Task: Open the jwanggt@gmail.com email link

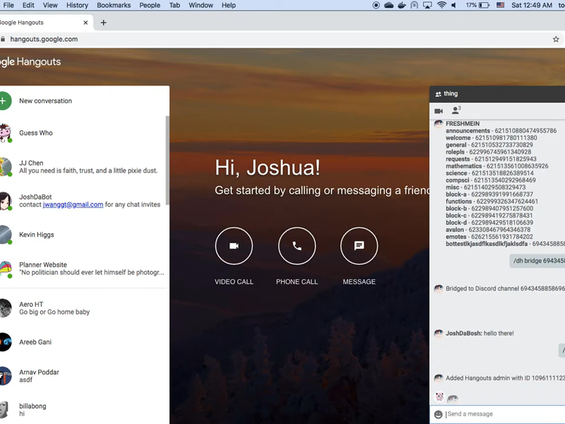Action: 73,205
